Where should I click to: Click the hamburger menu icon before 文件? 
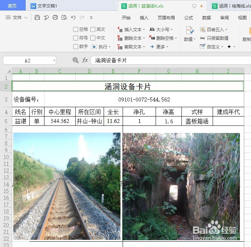tap(8, 18)
